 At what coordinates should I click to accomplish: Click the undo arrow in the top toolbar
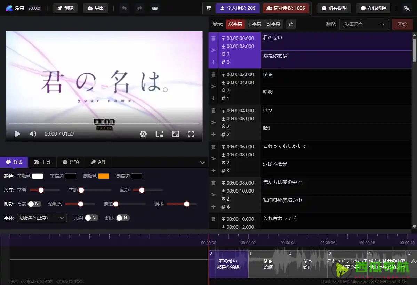pyautogui.click(x=124, y=8)
